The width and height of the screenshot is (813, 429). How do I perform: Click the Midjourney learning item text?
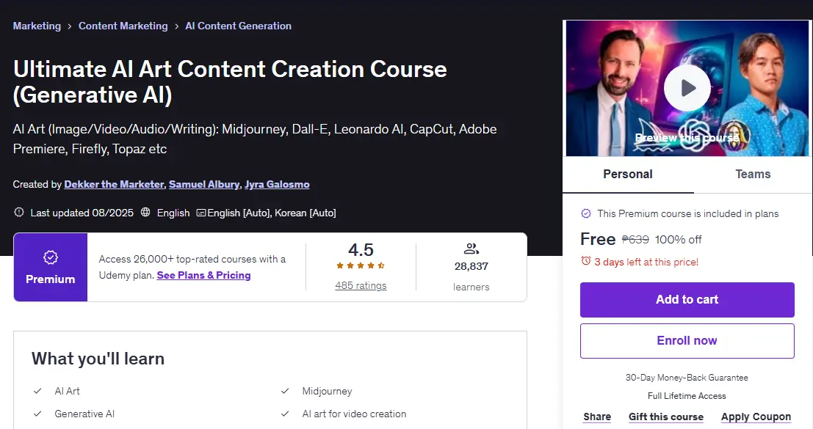tap(327, 391)
